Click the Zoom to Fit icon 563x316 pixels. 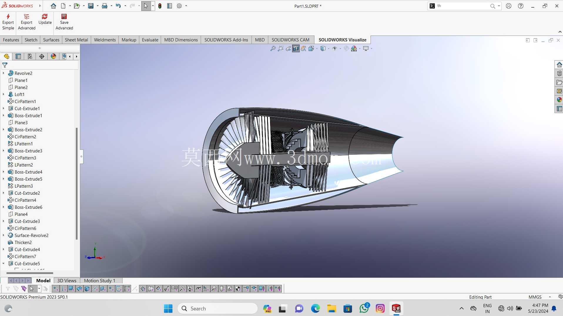[273, 48]
